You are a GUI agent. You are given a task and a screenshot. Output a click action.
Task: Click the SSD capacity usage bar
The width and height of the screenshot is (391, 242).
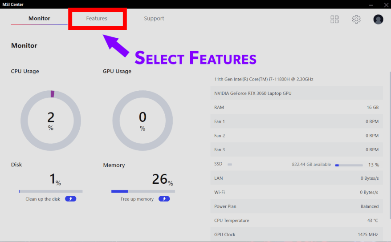[x=349, y=165]
